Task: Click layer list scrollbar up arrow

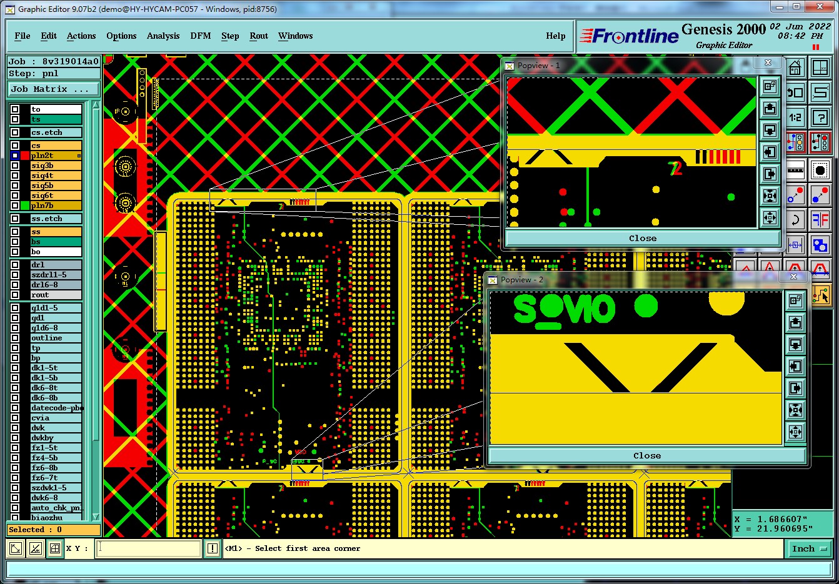Action: pyautogui.click(x=96, y=106)
